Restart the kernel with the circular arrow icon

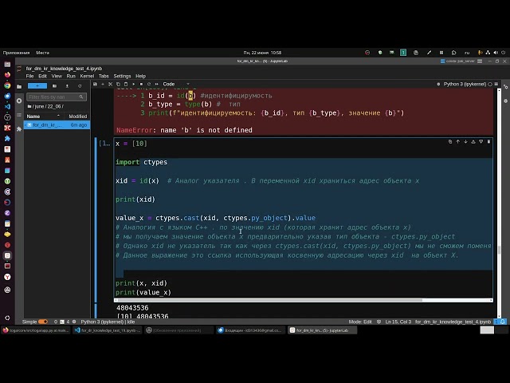[x=149, y=84]
